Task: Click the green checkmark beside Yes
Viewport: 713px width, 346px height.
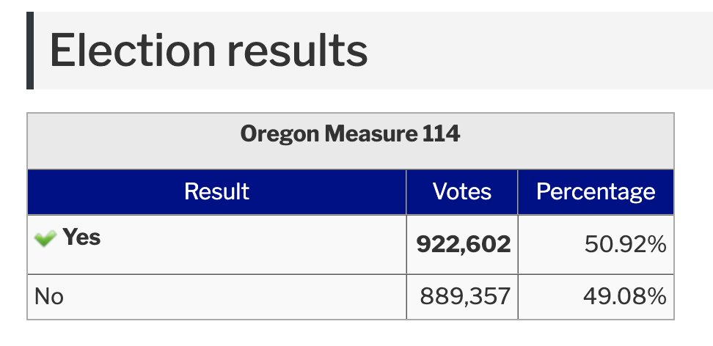Action: [45, 238]
